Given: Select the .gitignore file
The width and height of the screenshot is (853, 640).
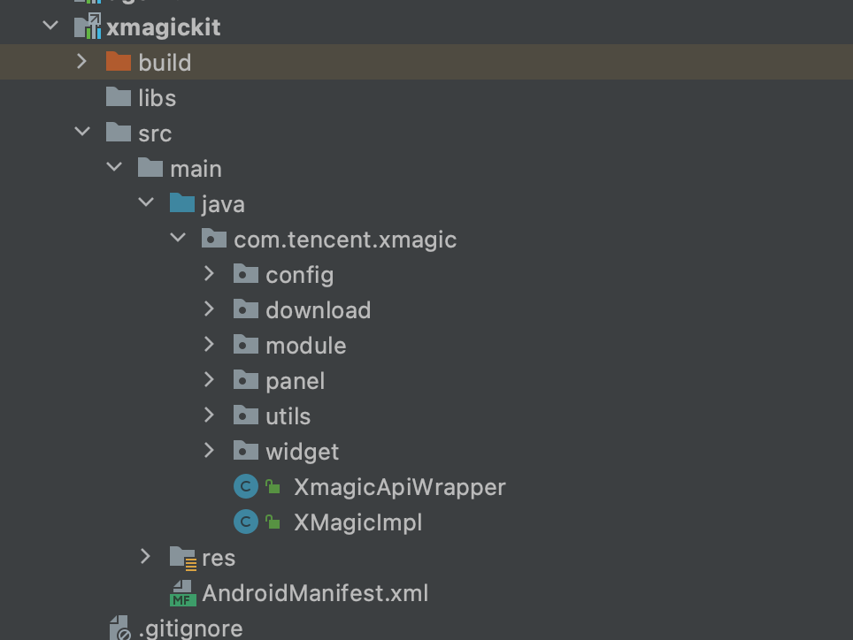Looking at the screenshot, I should click(189, 628).
